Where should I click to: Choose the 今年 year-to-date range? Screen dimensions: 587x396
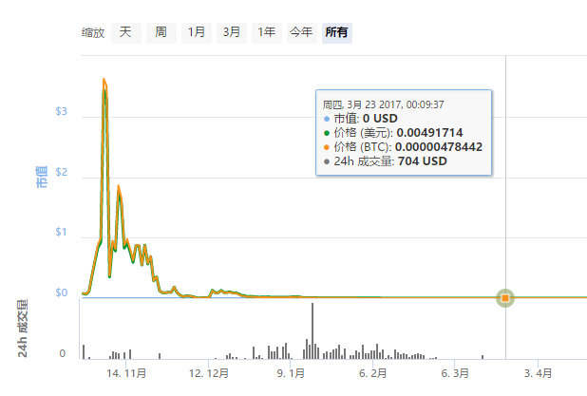click(301, 32)
